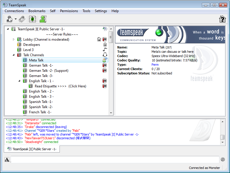The width and height of the screenshot is (230, 173).
Task: Open the connect button dropdown arrow
Action: click(x=16, y=19)
